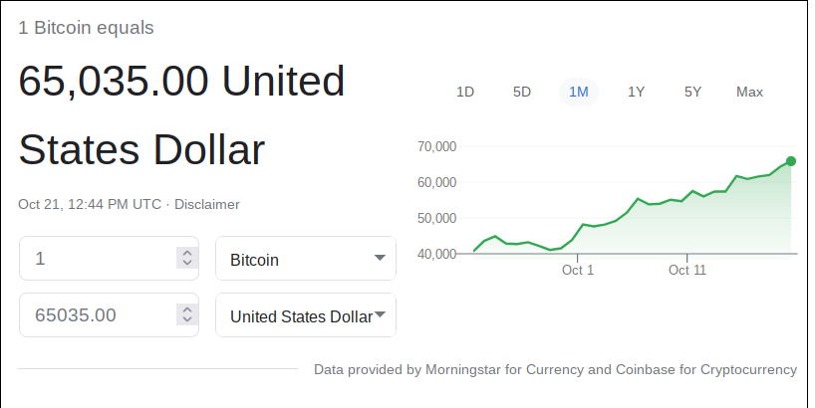815x408 pixels.
Task: Click the Oct 1 axis marker
Action: [x=578, y=270]
